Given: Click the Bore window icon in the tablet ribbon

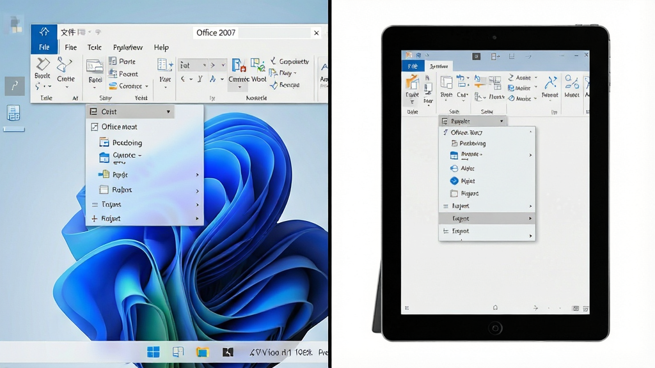Looking at the screenshot, I should [446, 82].
